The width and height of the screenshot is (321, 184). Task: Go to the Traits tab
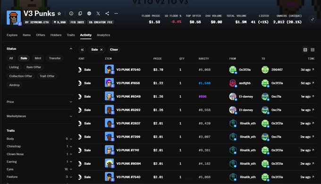point(71,35)
